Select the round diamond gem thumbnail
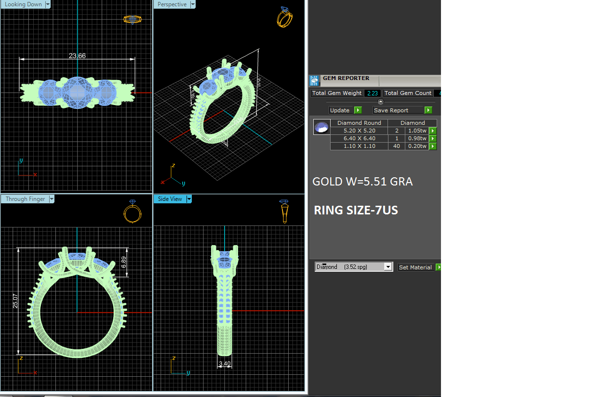Image resolution: width=614 pixels, height=397 pixels. pyautogui.click(x=321, y=127)
